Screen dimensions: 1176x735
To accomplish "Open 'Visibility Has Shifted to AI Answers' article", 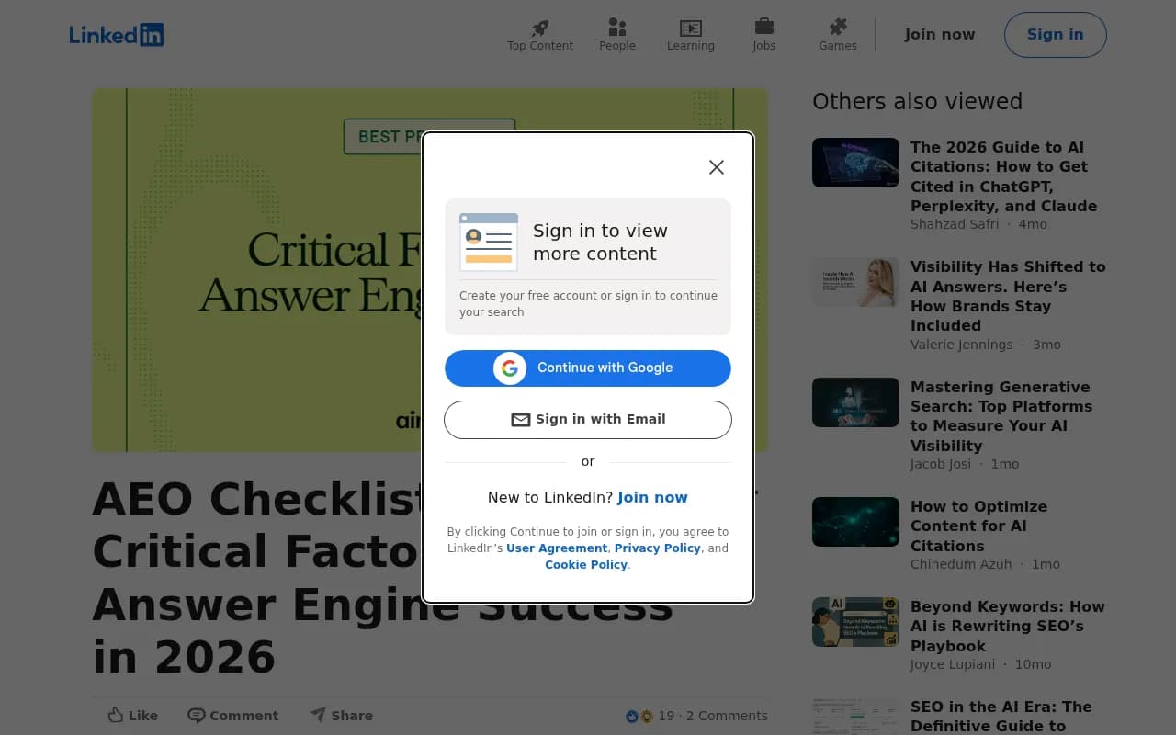I will click(x=1008, y=296).
